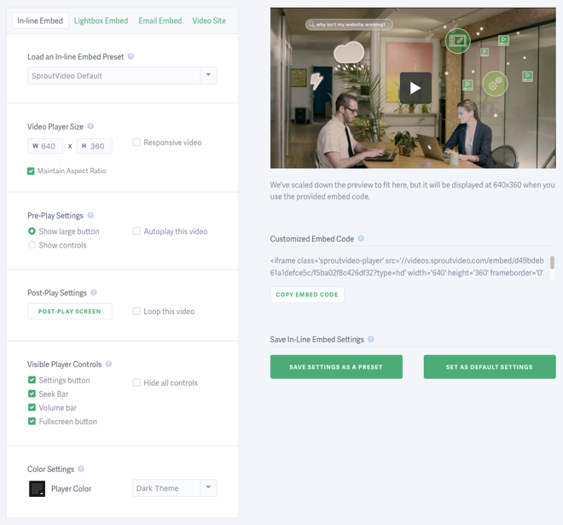Show help for Visible Player Controls
The width and height of the screenshot is (563, 525).
coord(108,364)
